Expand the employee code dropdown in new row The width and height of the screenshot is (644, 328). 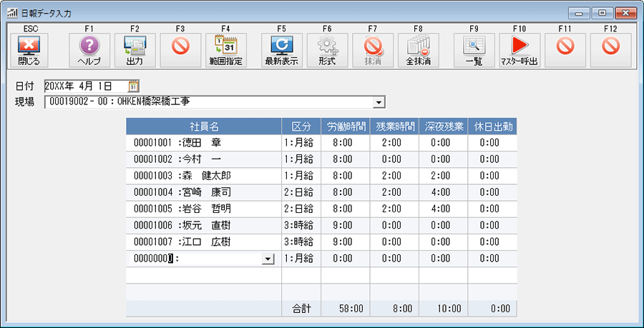[268, 259]
